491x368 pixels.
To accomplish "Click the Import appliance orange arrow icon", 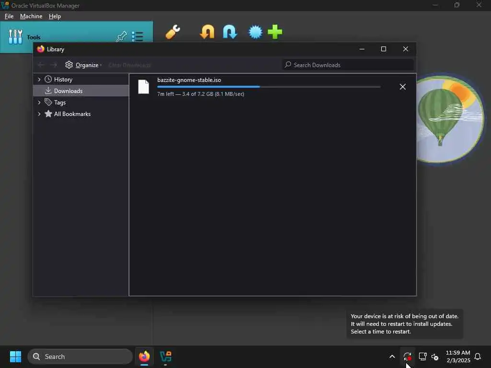I will click(x=207, y=32).
